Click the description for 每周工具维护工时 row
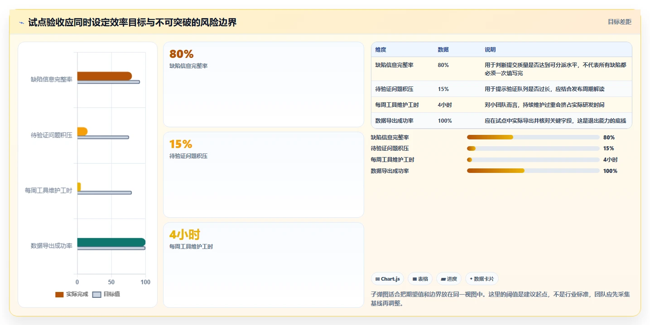The width and height of the screenshot is (650, 325). (x=544, y=105)
